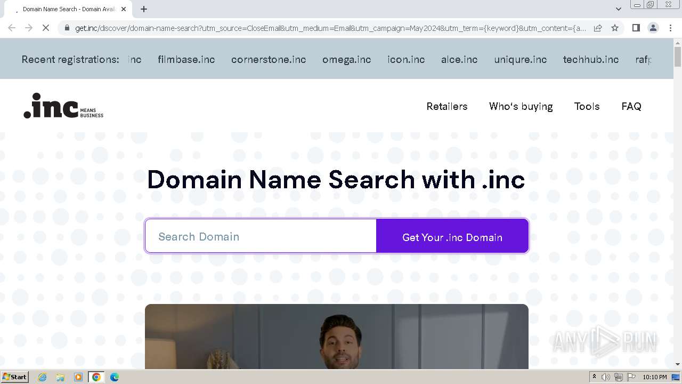This screenshot has height=384, width=682.
Task: Open Action Center flag icon
Action: pyautogui.click(x=631, y=377)
